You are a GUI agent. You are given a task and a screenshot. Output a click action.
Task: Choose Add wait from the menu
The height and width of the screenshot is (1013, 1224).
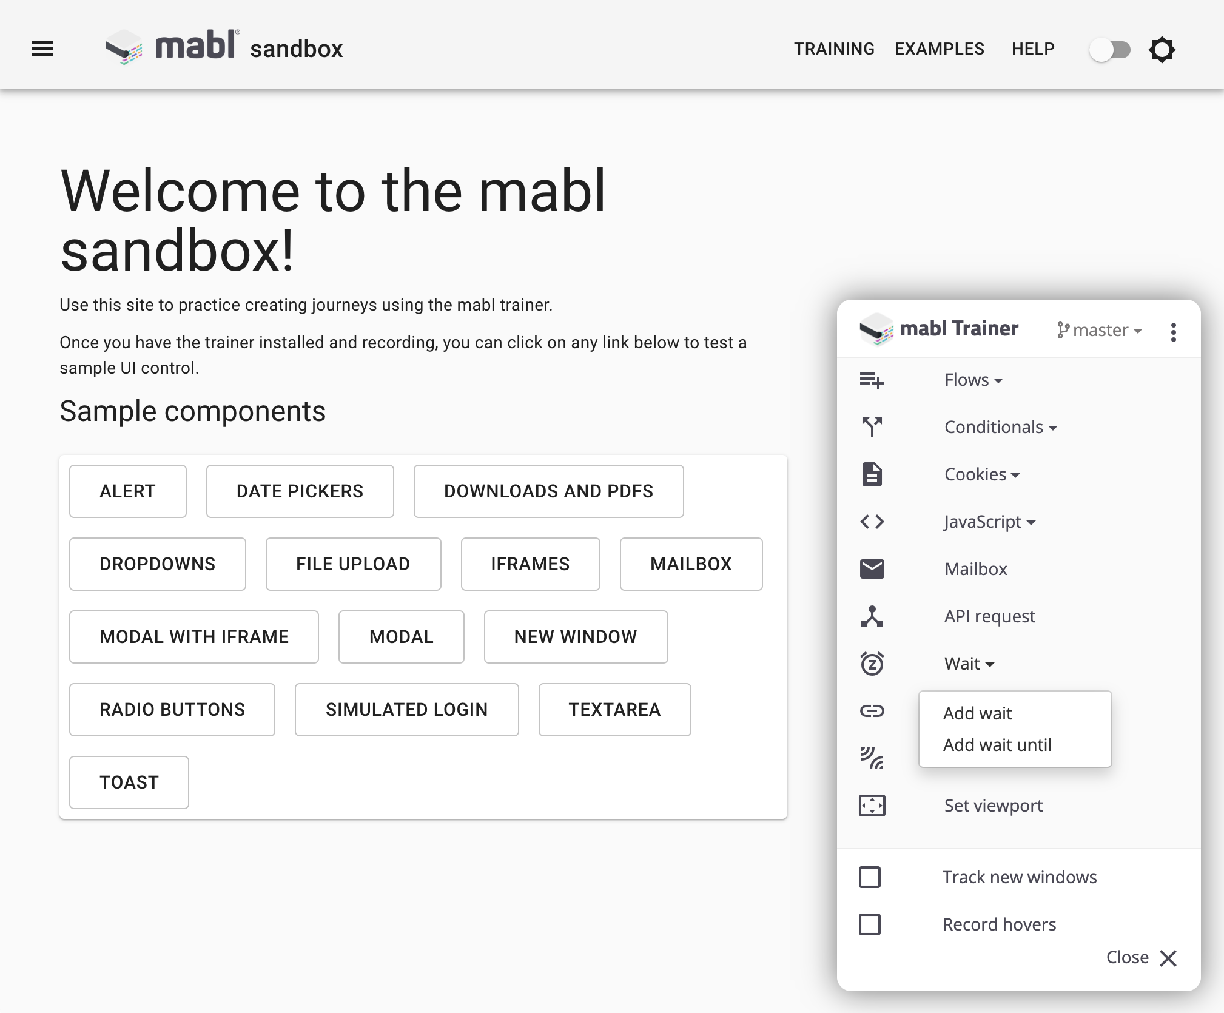1015,713
